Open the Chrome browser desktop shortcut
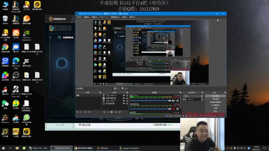This screenshot has height=151, width=269. tap(5, 48)
